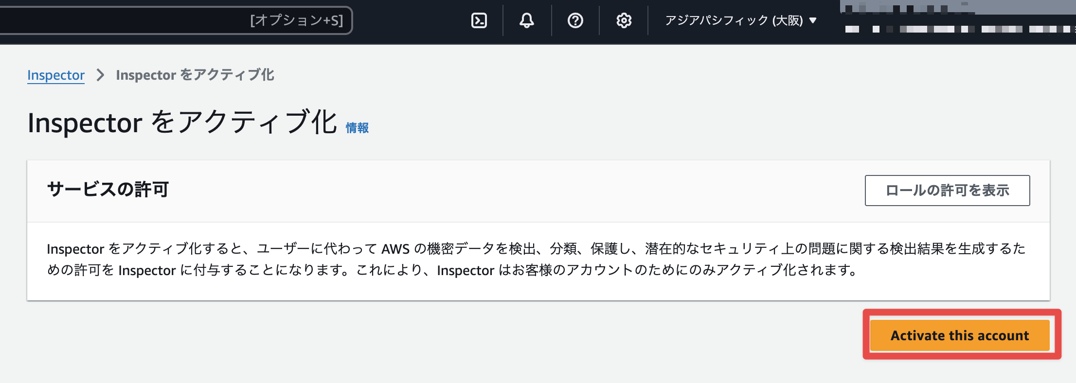
Task: Click the breadcrumb chevron separator
Action: coord(100,75)
